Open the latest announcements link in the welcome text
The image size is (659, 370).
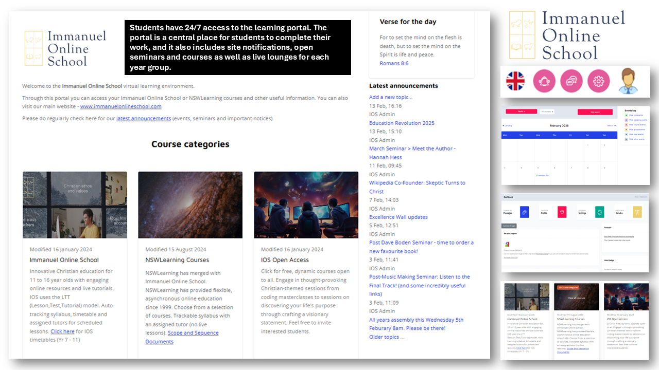pyautogui.click(x=144, y=118)
